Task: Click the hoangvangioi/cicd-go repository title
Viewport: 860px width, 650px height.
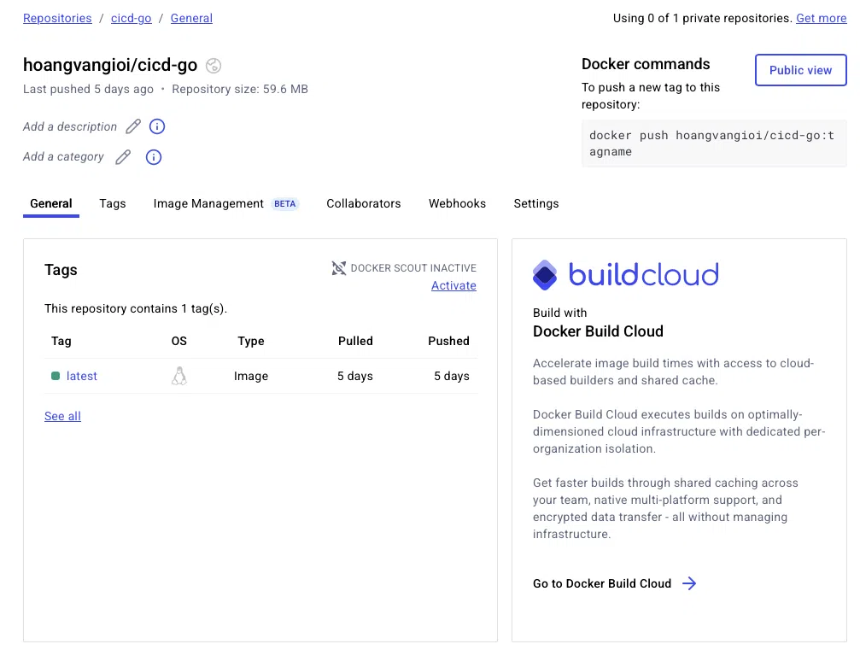Action: coord(110,65)
